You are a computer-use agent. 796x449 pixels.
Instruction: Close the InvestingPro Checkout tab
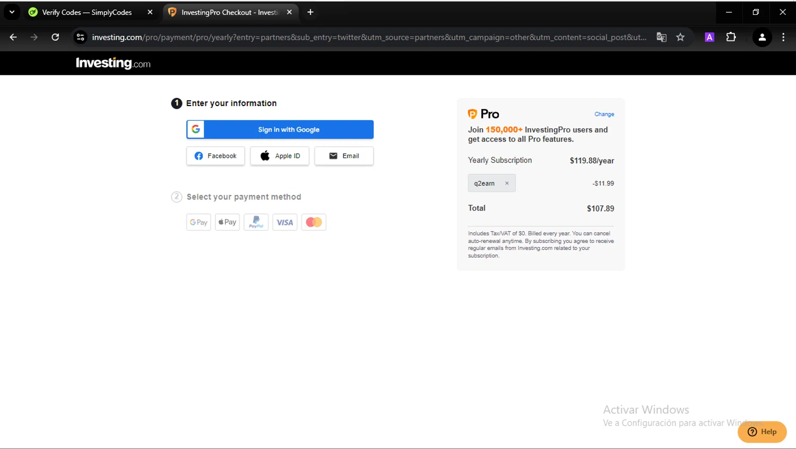289,12
